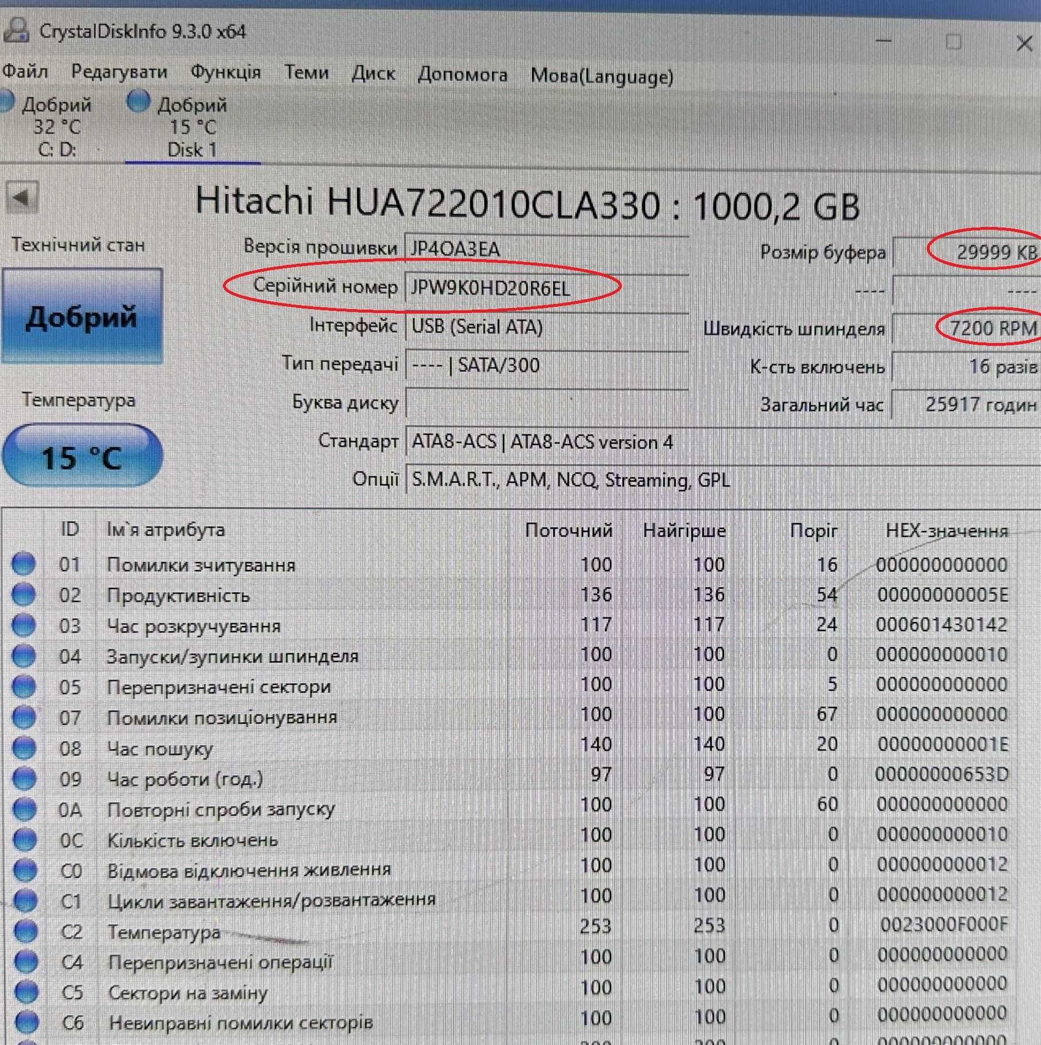This screenshot has height=1045, width=1041.
Task: Click the ID column header
Action: coord(70,529)
